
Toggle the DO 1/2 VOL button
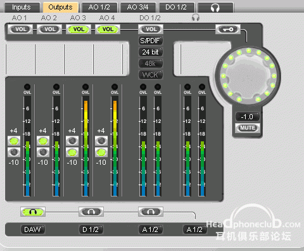(x=151, y=29)
